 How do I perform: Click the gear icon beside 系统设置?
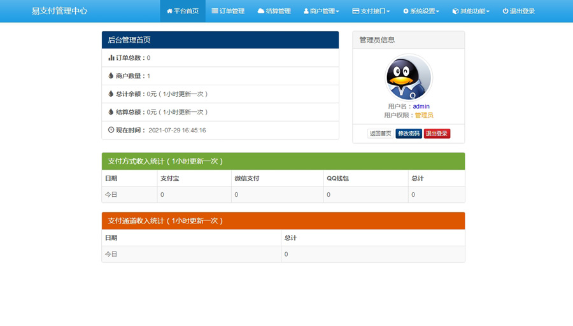(x=406, y=11)
